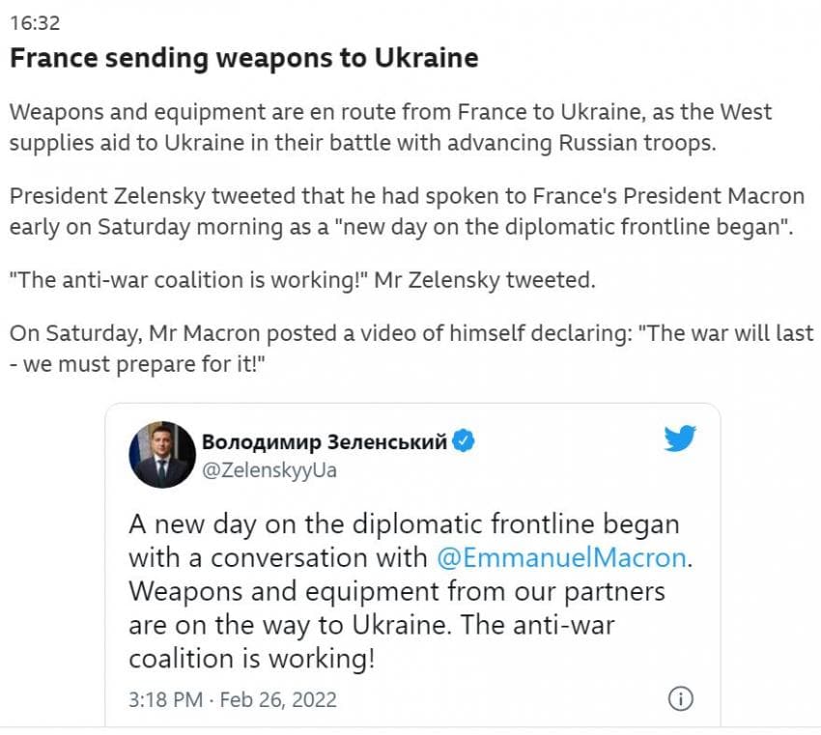Click the tweet timestamp 3:18 PM · Feb 26, 2022
This screenshot has height=735, width=821.
(x=233, y=698)
